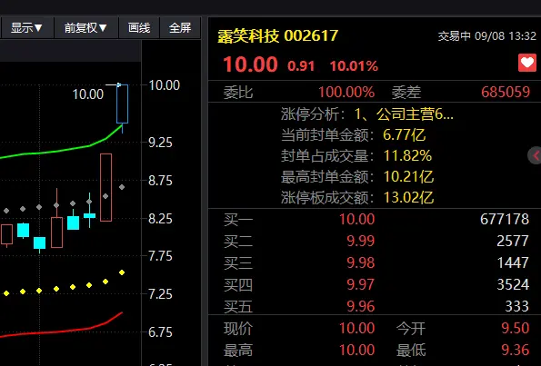Collapse panel with the red side arrow
This screenshot has height=366, width=541.
click(x=535, y=156)
